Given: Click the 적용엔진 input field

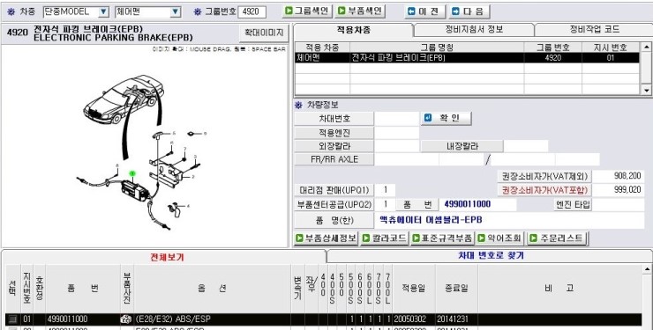Looking at the screenshot, I should click(x=397, y=133).
